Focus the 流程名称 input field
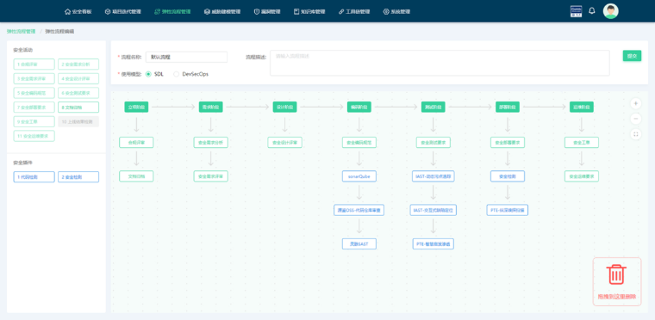 pyautogui.click(x=186, y=57)
